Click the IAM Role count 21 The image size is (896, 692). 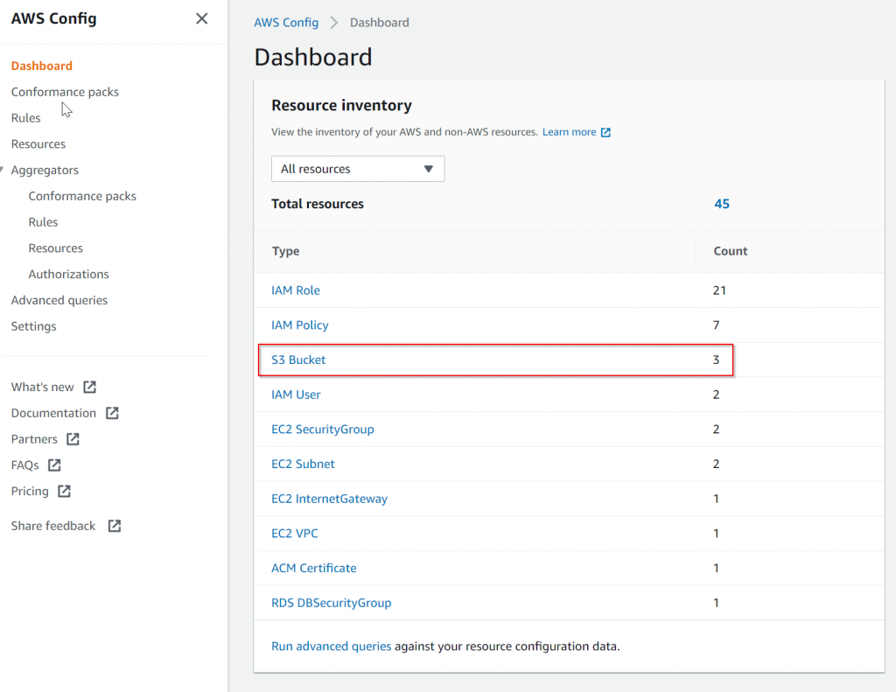tap(719, 290)
